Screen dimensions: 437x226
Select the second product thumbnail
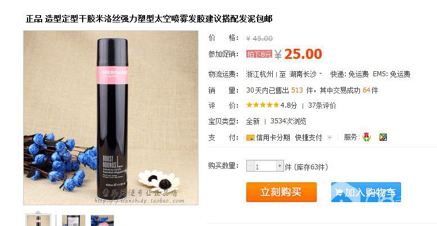pyautogui.click(x=73, y=220)
